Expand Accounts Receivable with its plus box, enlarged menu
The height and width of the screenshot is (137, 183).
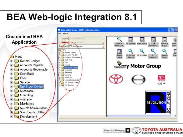pyautogui.click(x=12, y=70)
